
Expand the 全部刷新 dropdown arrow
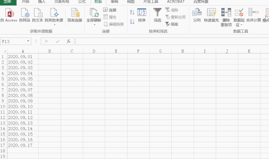(94, 25)
